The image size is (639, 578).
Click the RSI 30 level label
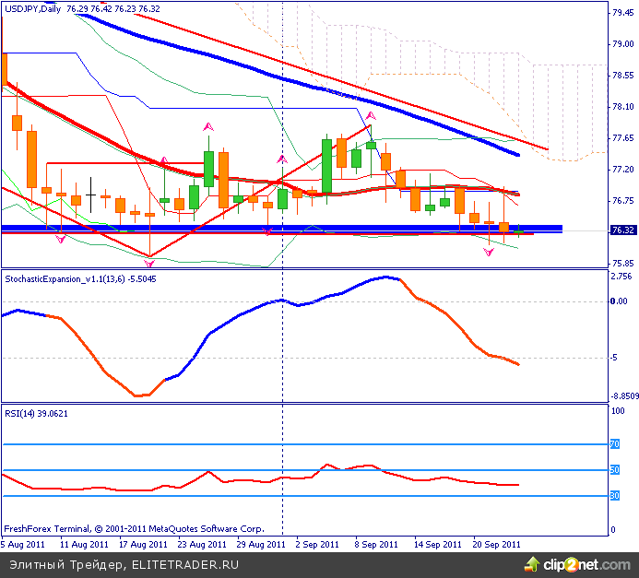[x=615, y=496]
